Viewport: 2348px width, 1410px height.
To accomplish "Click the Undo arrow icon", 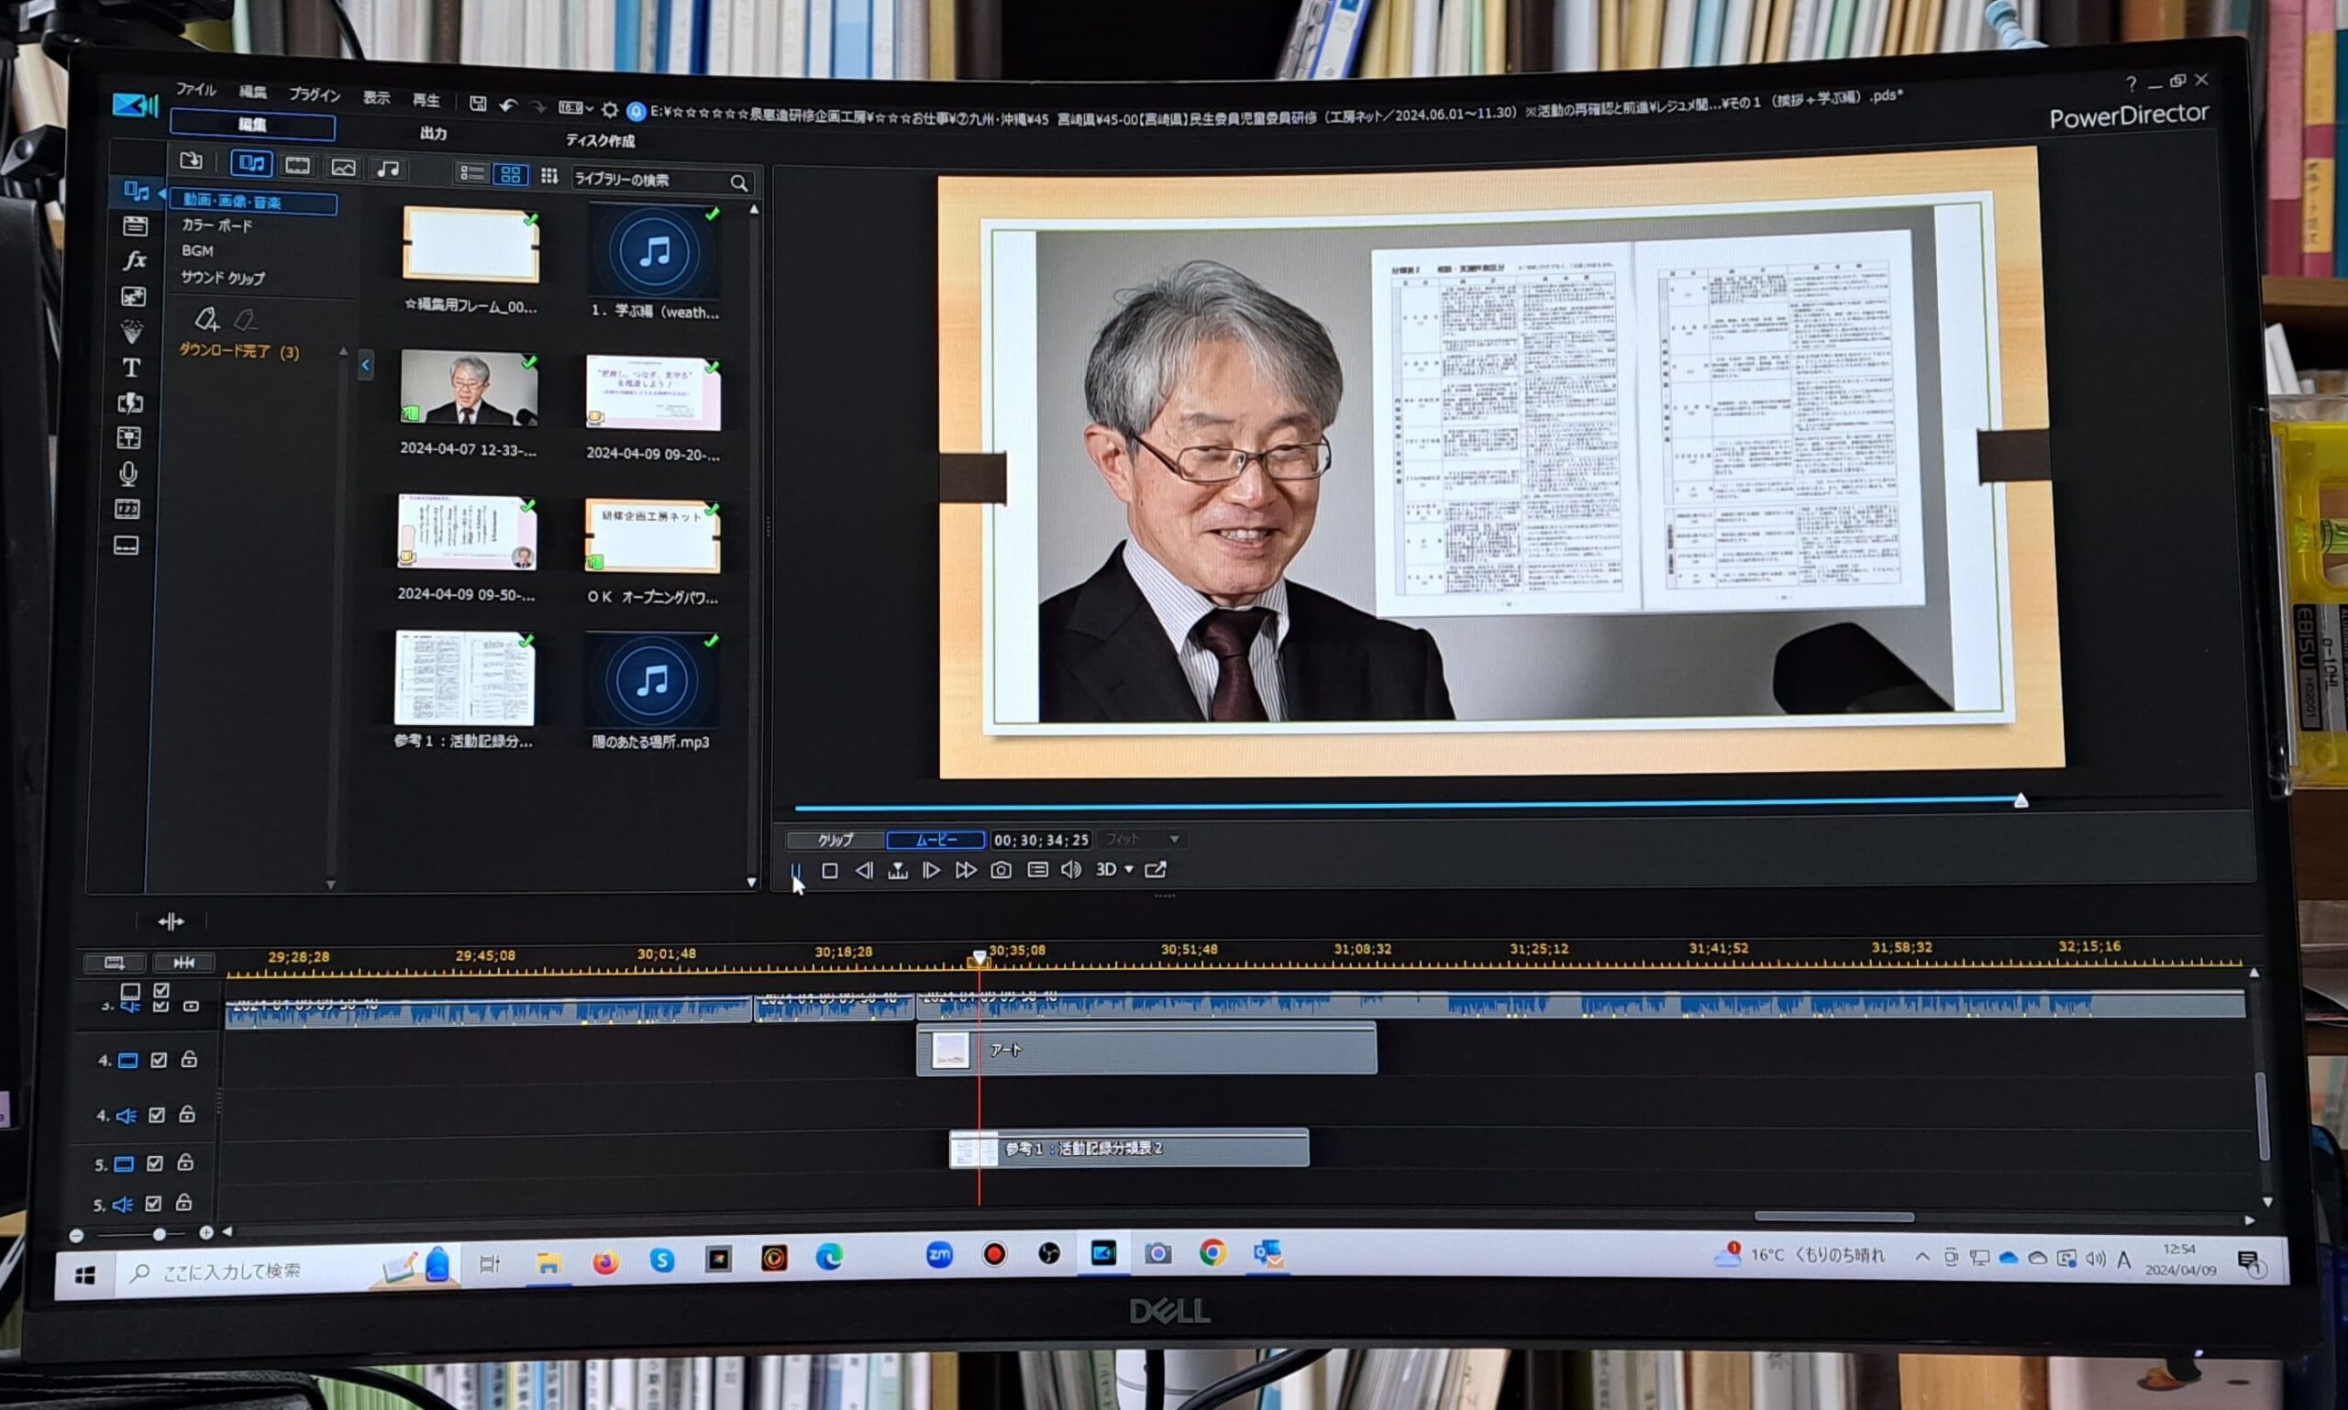I will click(508, 105).
